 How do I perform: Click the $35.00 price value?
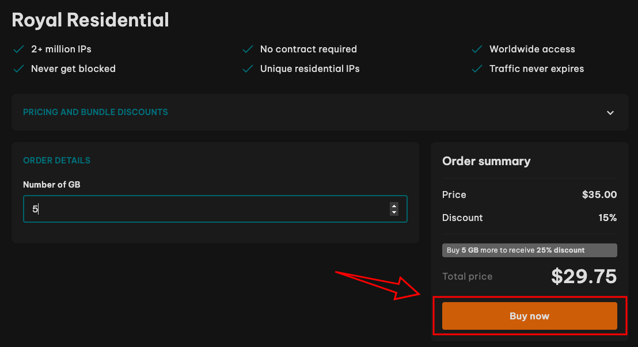[599, 195]
